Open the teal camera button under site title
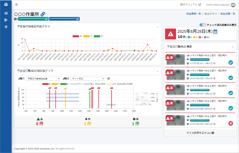 33,19
